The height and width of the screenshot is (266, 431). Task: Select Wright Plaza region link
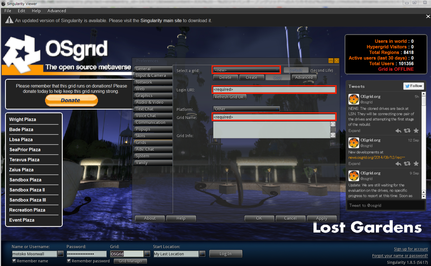pos(23,120)
